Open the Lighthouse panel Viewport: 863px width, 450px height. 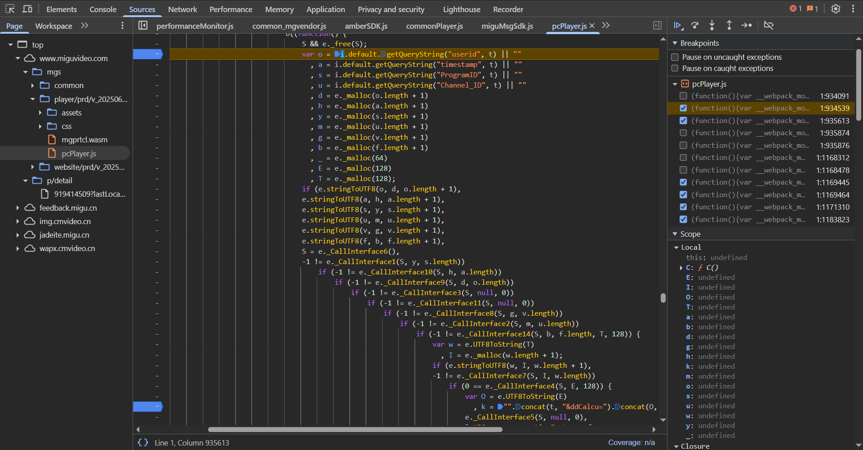click(462, 9)
